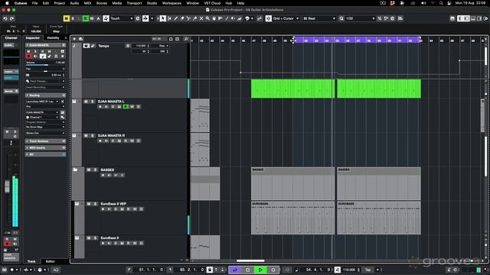Click the AQ button in bottom bar
Screen dimensions: 490x275
point(56,270)
